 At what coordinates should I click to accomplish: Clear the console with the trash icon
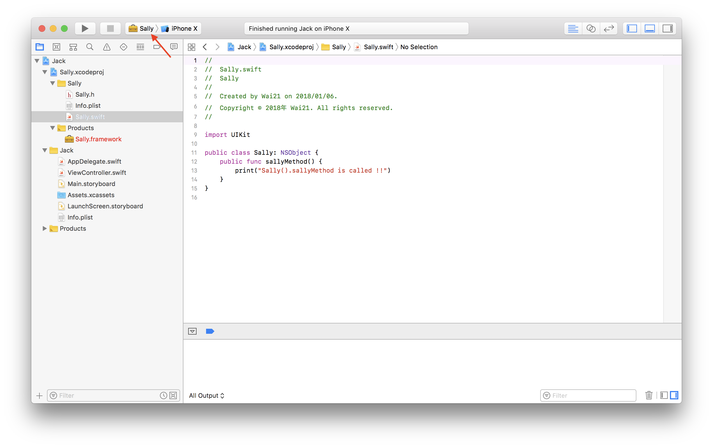[x=649, y=395]
